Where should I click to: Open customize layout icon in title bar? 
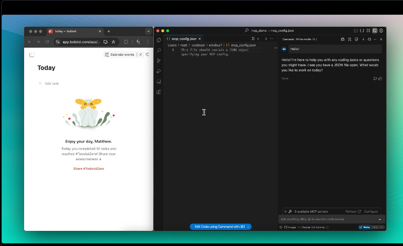coord(368,30)
